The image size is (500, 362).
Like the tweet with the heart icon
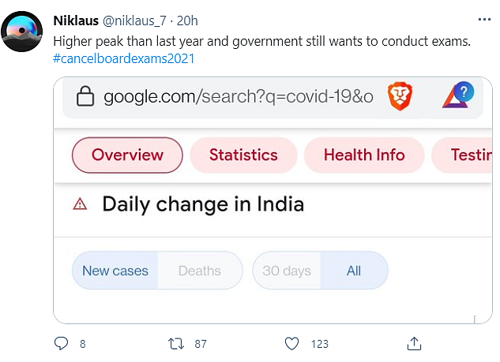click(291, 344)
